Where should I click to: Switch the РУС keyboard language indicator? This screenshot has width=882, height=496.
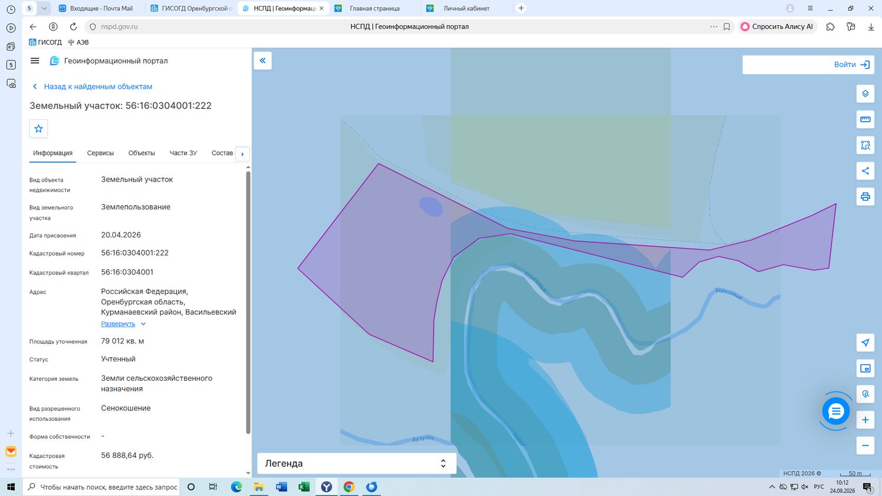click(819, 487)
